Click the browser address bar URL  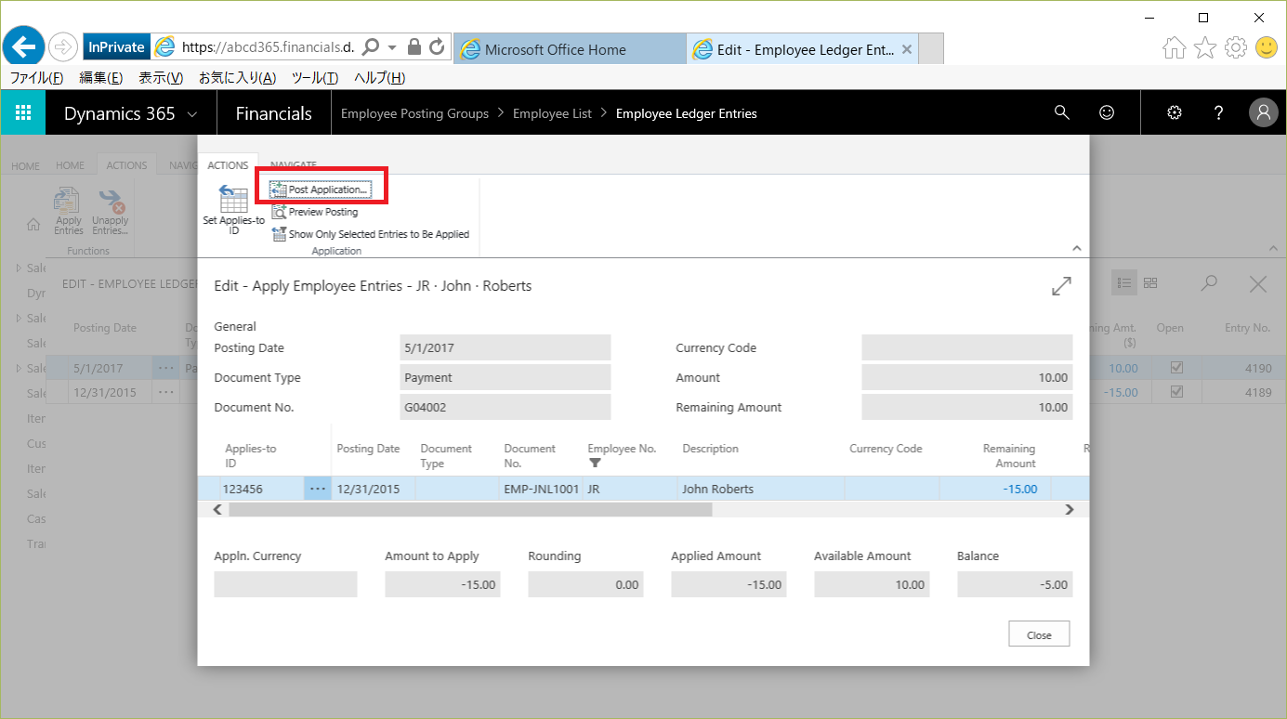[268, 46]
